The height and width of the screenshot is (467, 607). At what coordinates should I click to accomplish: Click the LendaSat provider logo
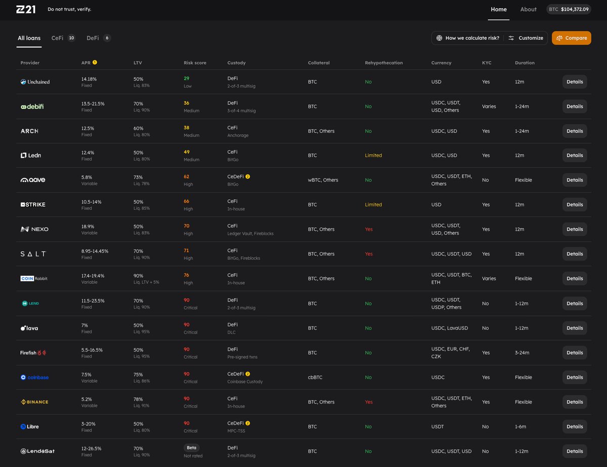pyautogui.click(x=37, y=451)
